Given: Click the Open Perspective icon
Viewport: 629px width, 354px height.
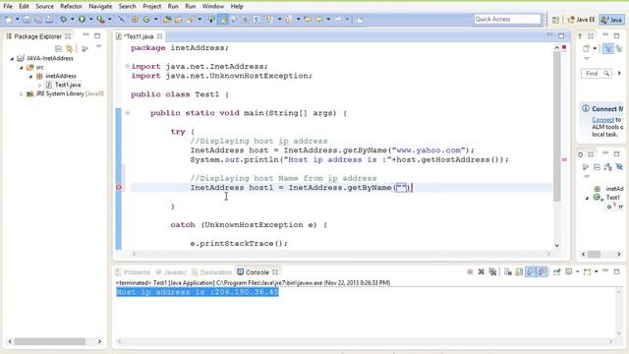Looking at the screenshot, I should tap(555, 20).
